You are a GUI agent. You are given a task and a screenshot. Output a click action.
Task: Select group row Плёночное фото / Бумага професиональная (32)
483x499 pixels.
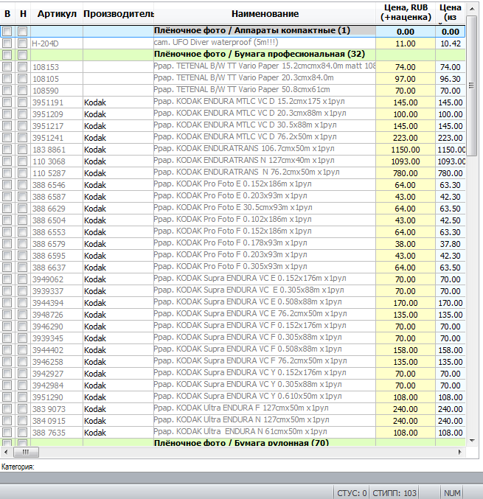232,55
